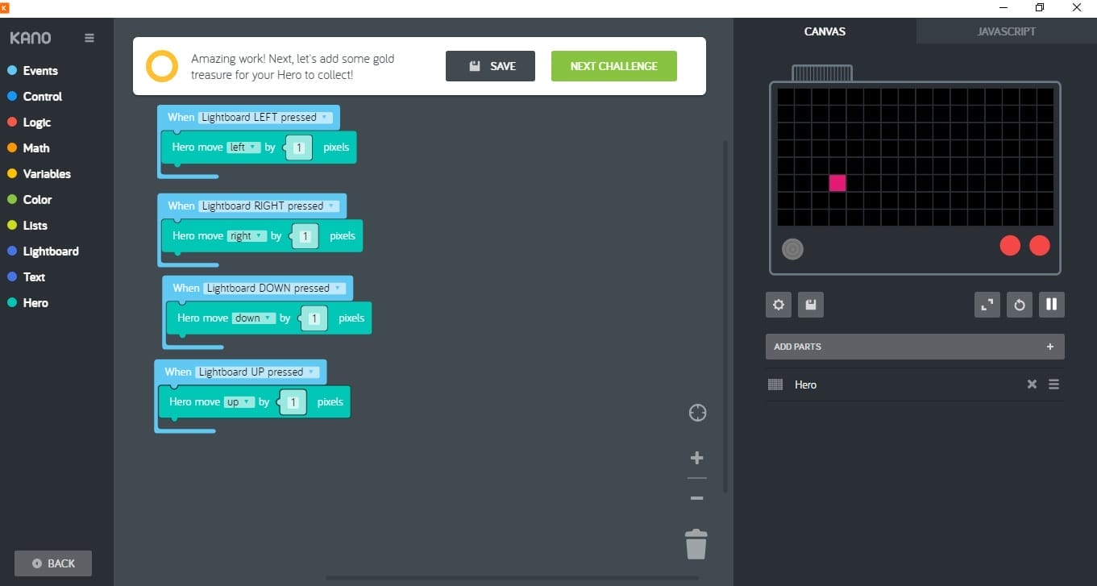Pause the running program
The height and width of the screenshot is (586, 1097).
coord(1051,305)
